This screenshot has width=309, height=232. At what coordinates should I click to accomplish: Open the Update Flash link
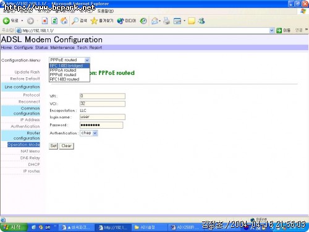point(27,72)
